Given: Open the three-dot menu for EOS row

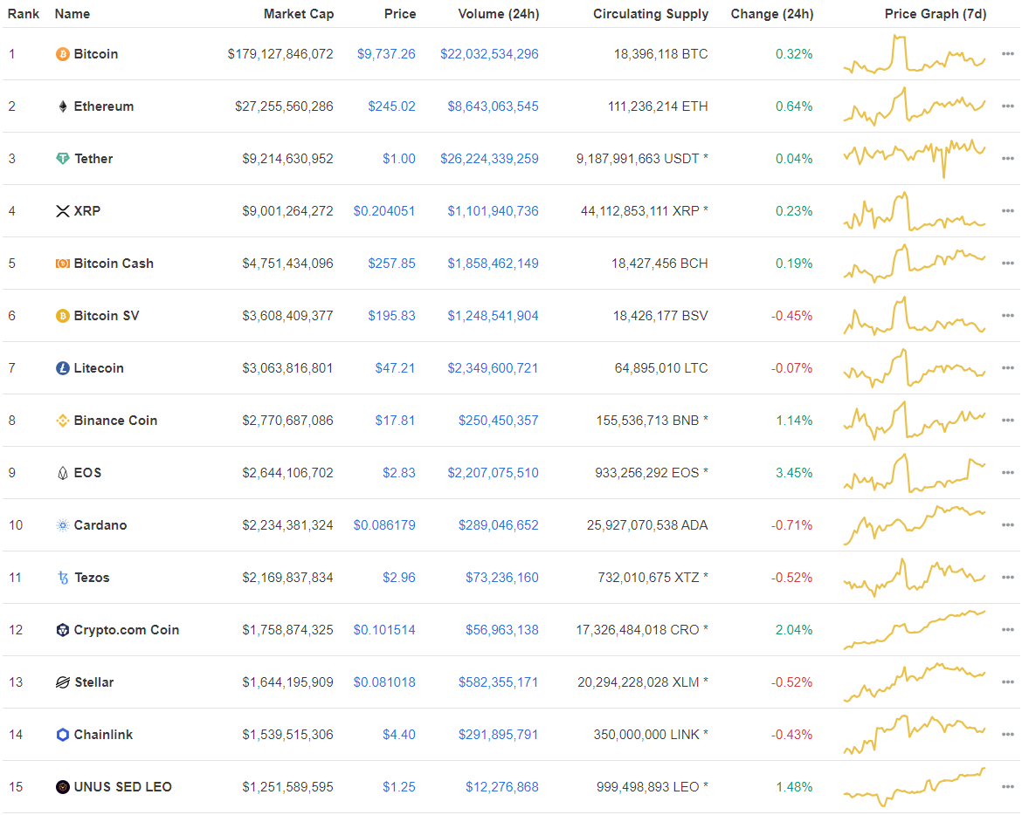Looking at the screenshot, I should point(1008,473).
